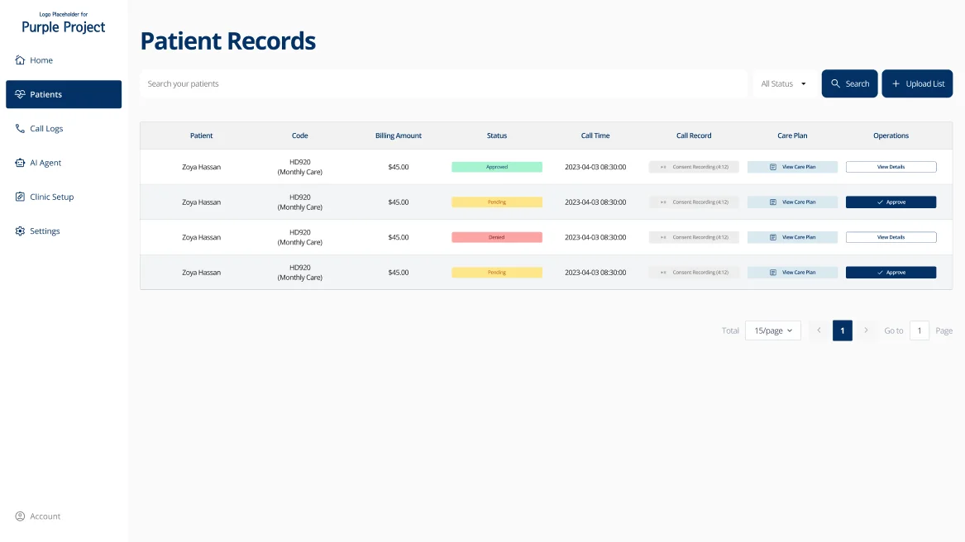The image size is (965, 542).
Task: Go to previous page with left chevron
Action: point(819,330)
